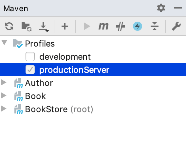Click the Book Maven module icon
This screenshot has height=141, width=186.
click(19, 96)
